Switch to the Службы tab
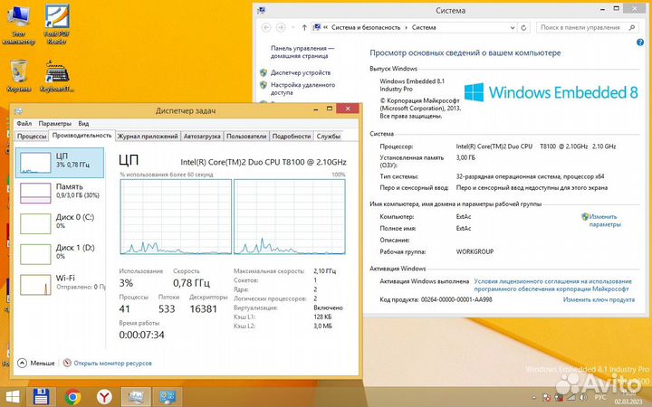The image size is (652, 407). (x=329, y=137)
